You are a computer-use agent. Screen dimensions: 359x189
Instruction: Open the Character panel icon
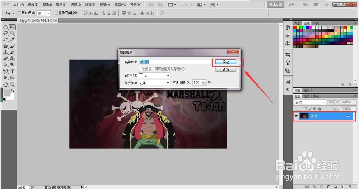(x=288, y=82)
